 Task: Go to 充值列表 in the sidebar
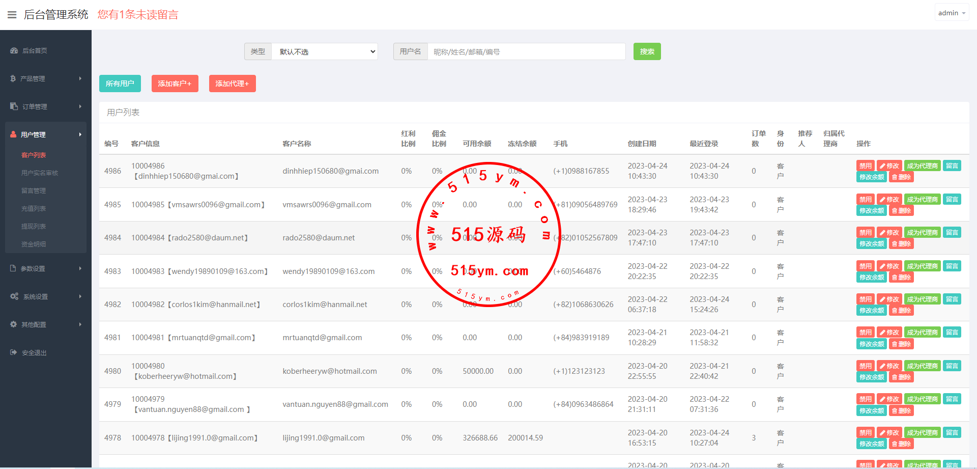click(34, 208)
